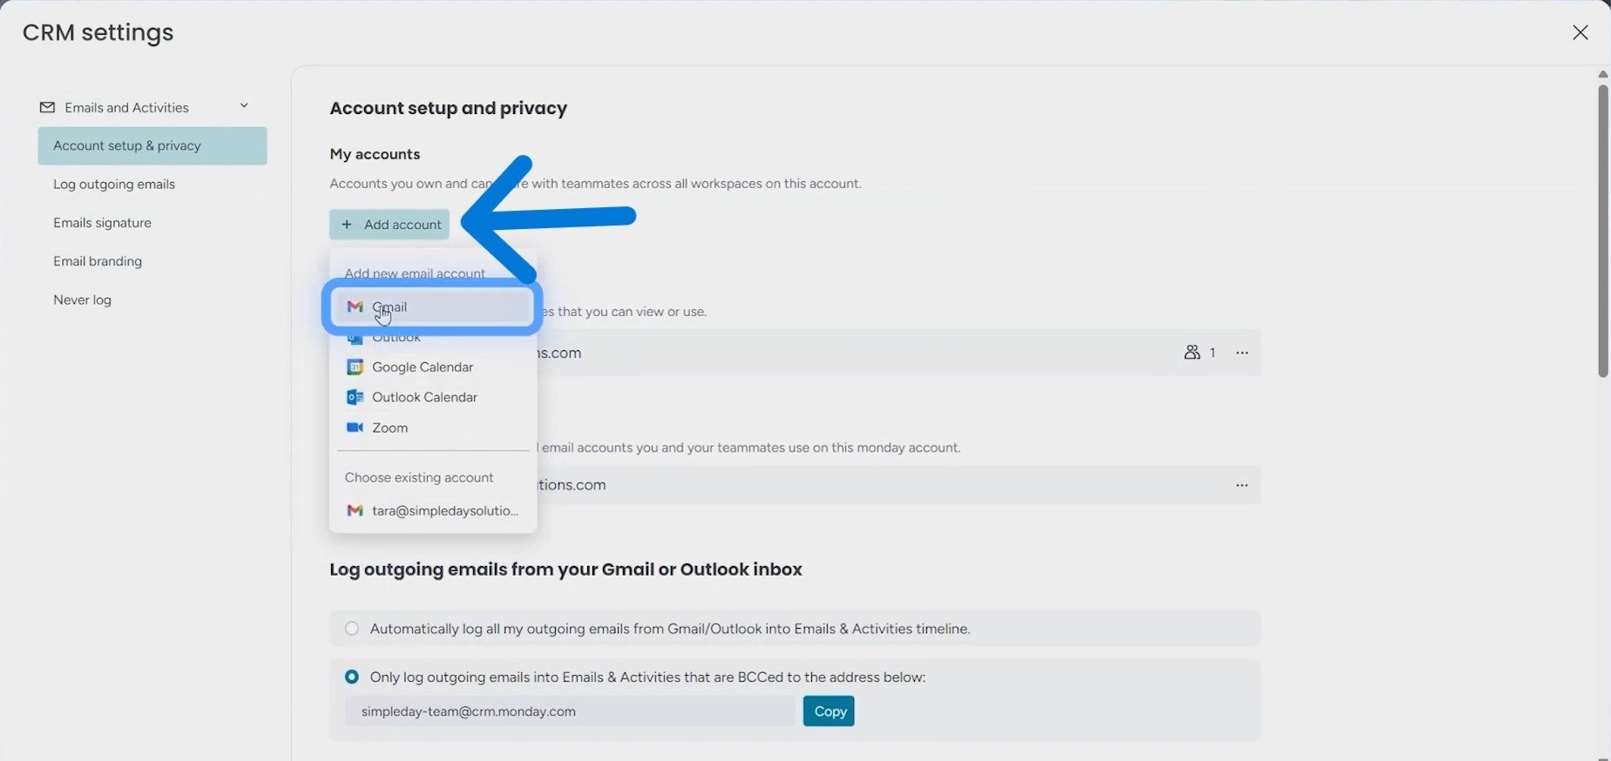This screenshot has height=761, width=1611.
Task: Click the plus icon on Add account
Action: coord(347,224)
